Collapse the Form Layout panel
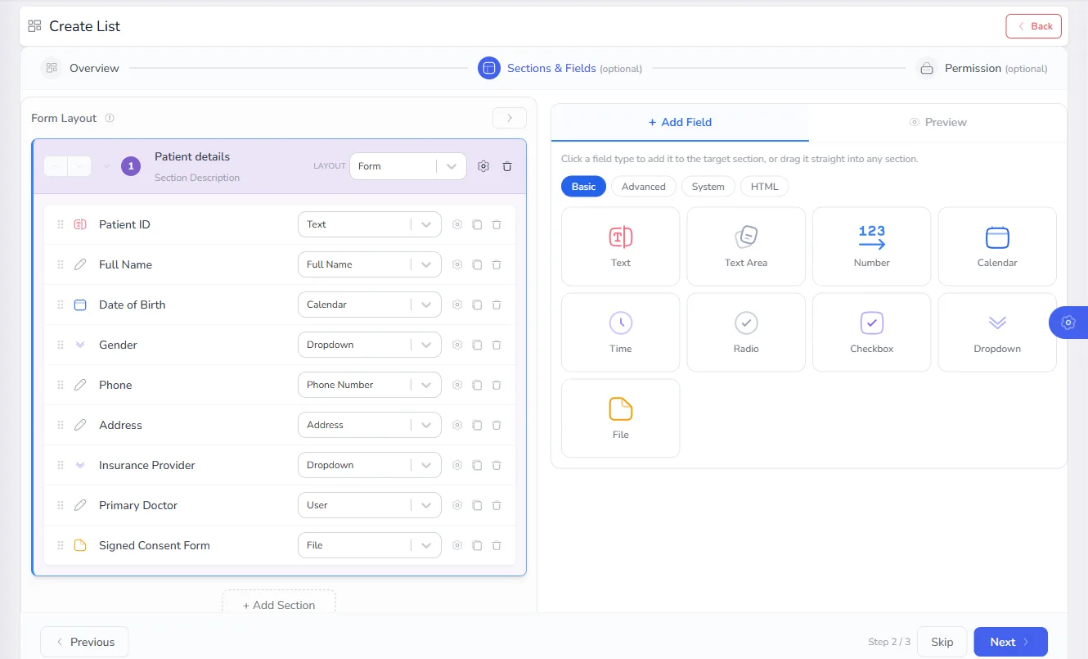The height and width of the screenshot is (659, 1088). tap(510, 118)
